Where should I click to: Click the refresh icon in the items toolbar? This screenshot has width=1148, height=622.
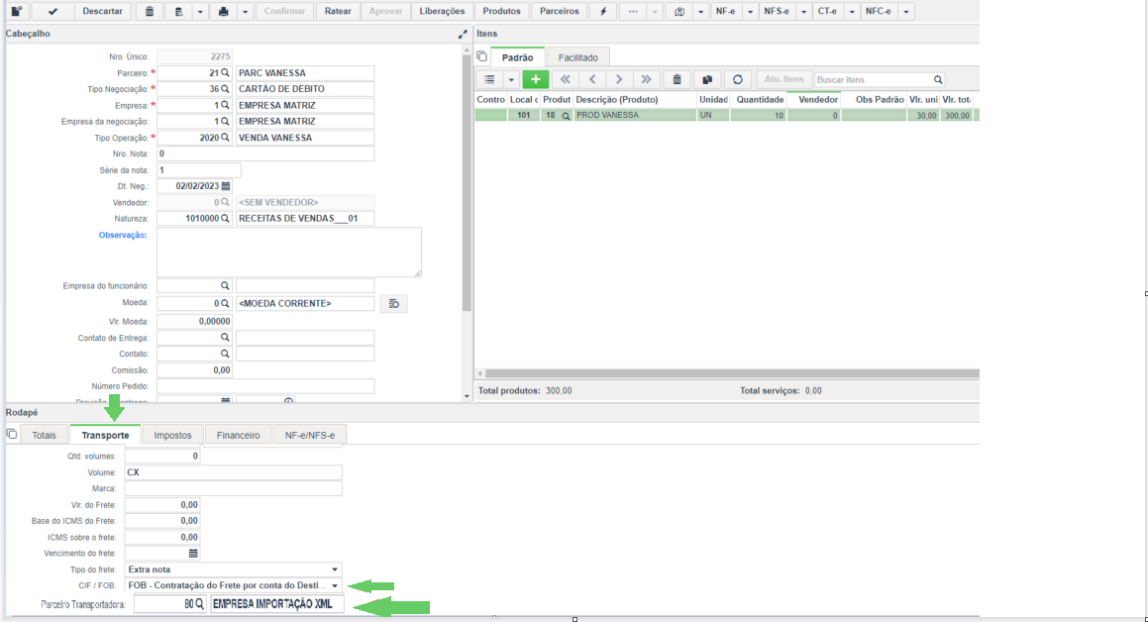737,79
